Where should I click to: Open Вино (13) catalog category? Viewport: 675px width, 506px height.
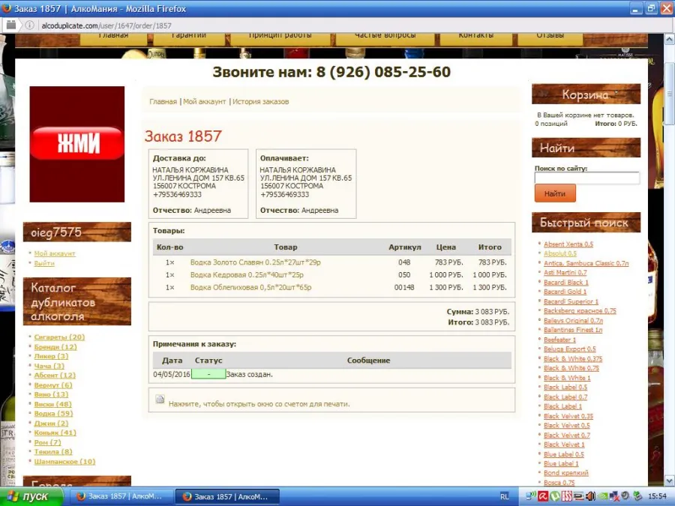(51, 394)
